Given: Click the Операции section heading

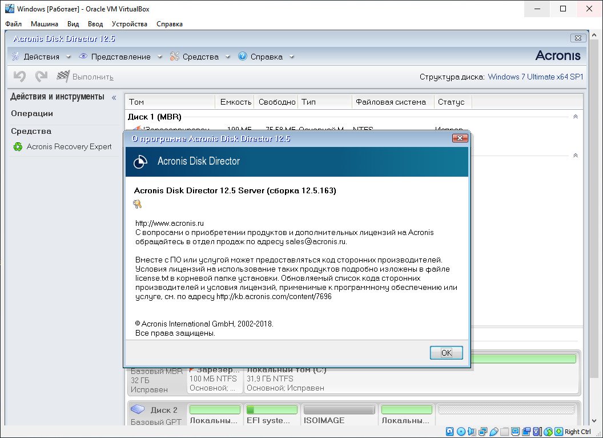Looking at the screenshot, I should [32, 113].
